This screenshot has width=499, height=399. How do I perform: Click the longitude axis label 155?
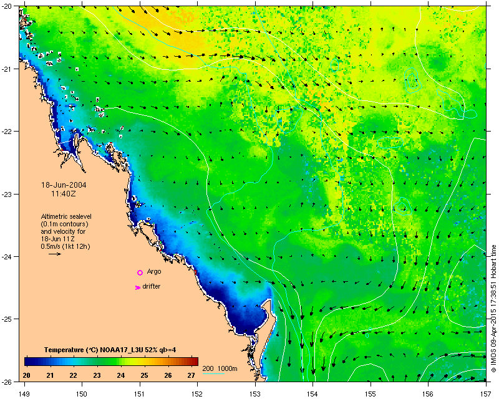tap(371, 394)
